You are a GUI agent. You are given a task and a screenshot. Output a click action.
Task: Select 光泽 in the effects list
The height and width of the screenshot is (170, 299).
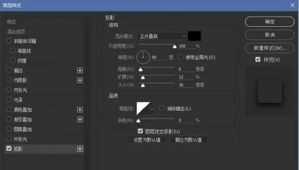18,100
